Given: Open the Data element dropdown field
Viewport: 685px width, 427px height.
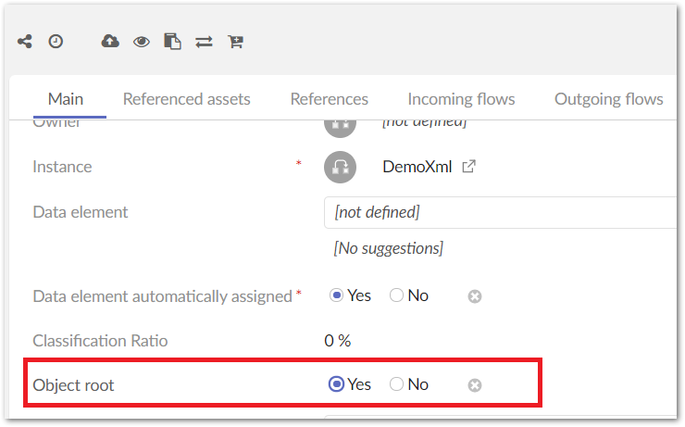Looking at the screenshot, I should (x=500, y=212).
